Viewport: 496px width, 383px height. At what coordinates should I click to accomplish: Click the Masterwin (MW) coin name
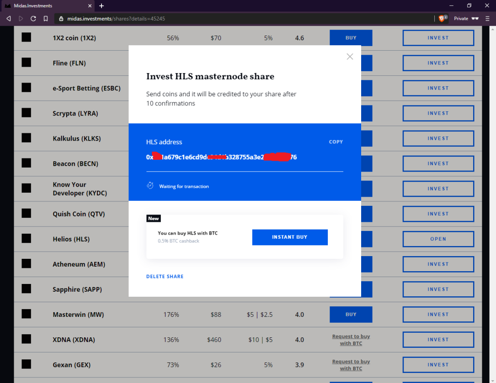click(78, 315)
